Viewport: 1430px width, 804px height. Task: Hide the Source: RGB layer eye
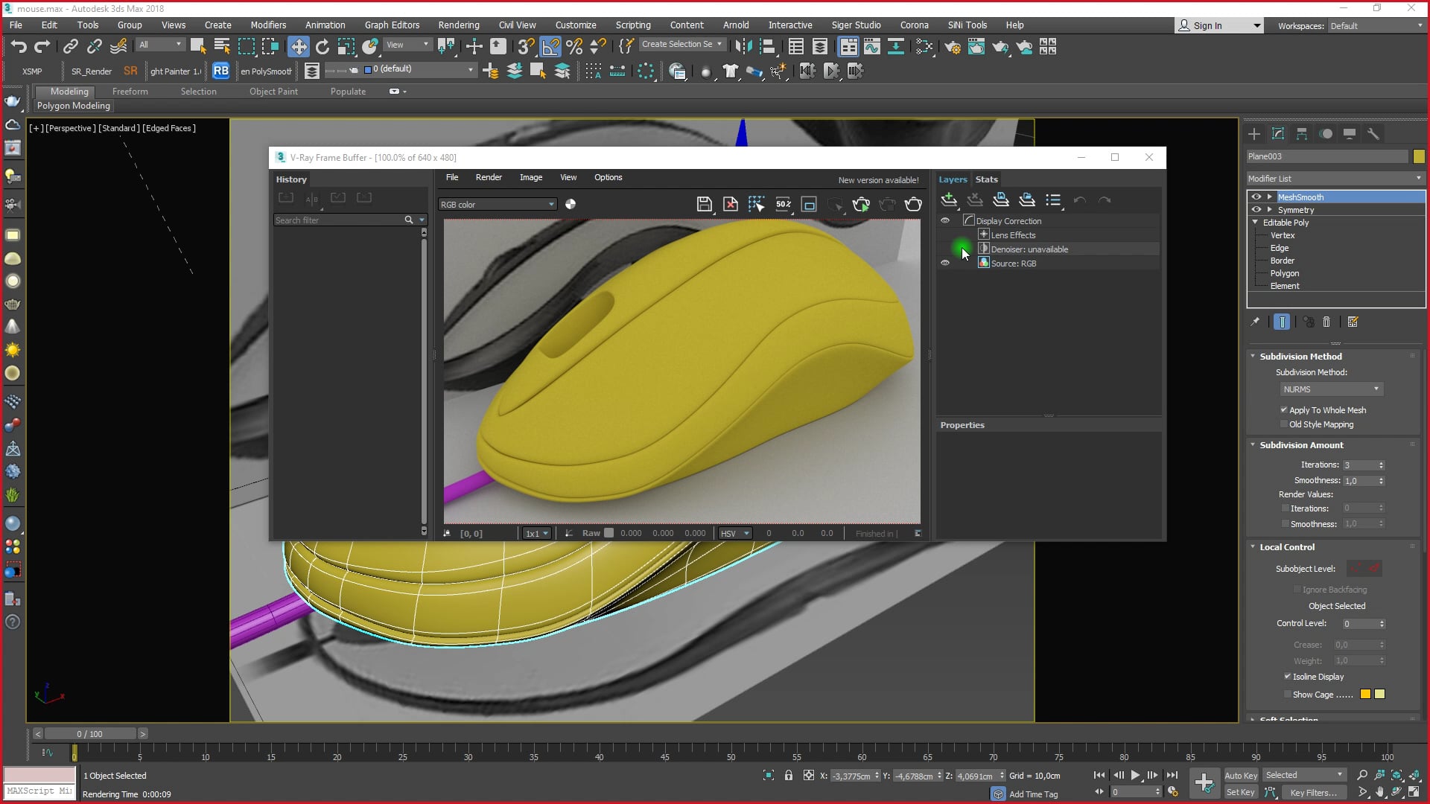point(945,264)
